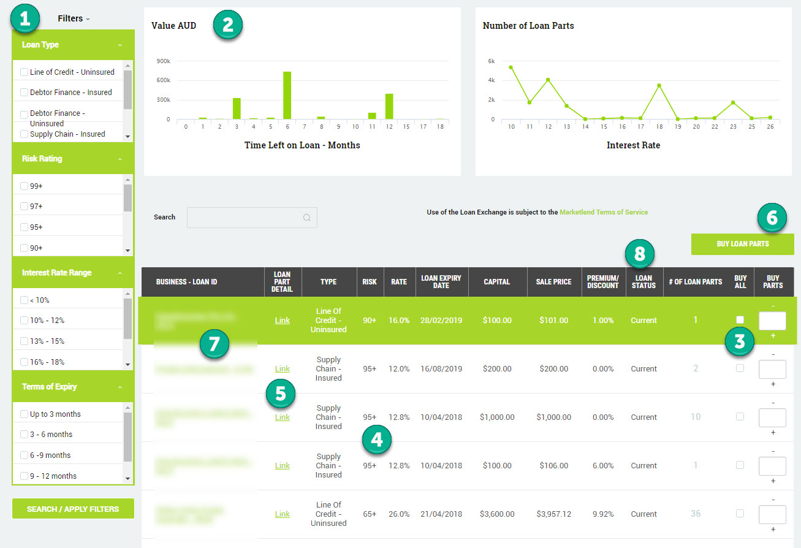Collapse the Risk Rating filter section
Viewport: 801px width, 548px height.
(x=120, y=159)
